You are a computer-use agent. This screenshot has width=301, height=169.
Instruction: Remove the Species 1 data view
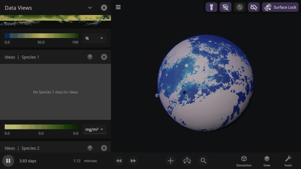pyautogui.click(x=104, y=57)
